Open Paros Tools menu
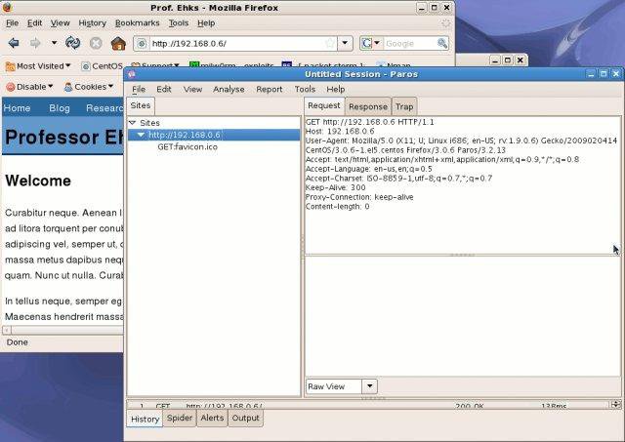625x442 pixels. click(305, 89)
